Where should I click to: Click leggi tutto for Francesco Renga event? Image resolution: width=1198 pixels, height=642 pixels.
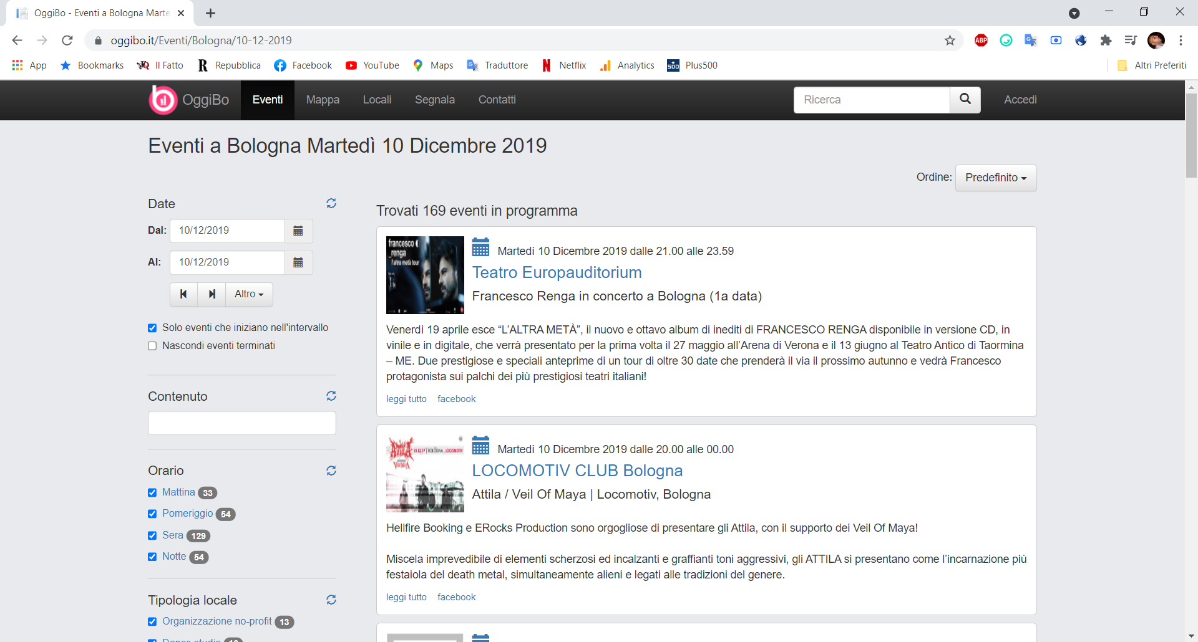point(406,399)
